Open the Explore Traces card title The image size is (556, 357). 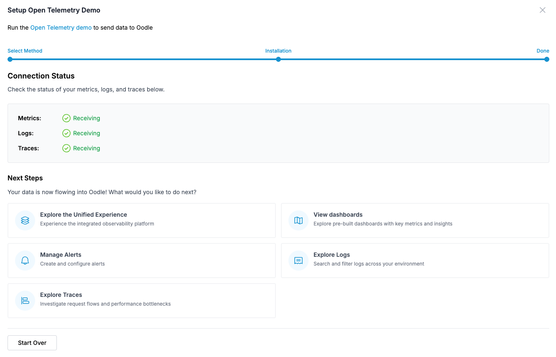coord(61,295)
